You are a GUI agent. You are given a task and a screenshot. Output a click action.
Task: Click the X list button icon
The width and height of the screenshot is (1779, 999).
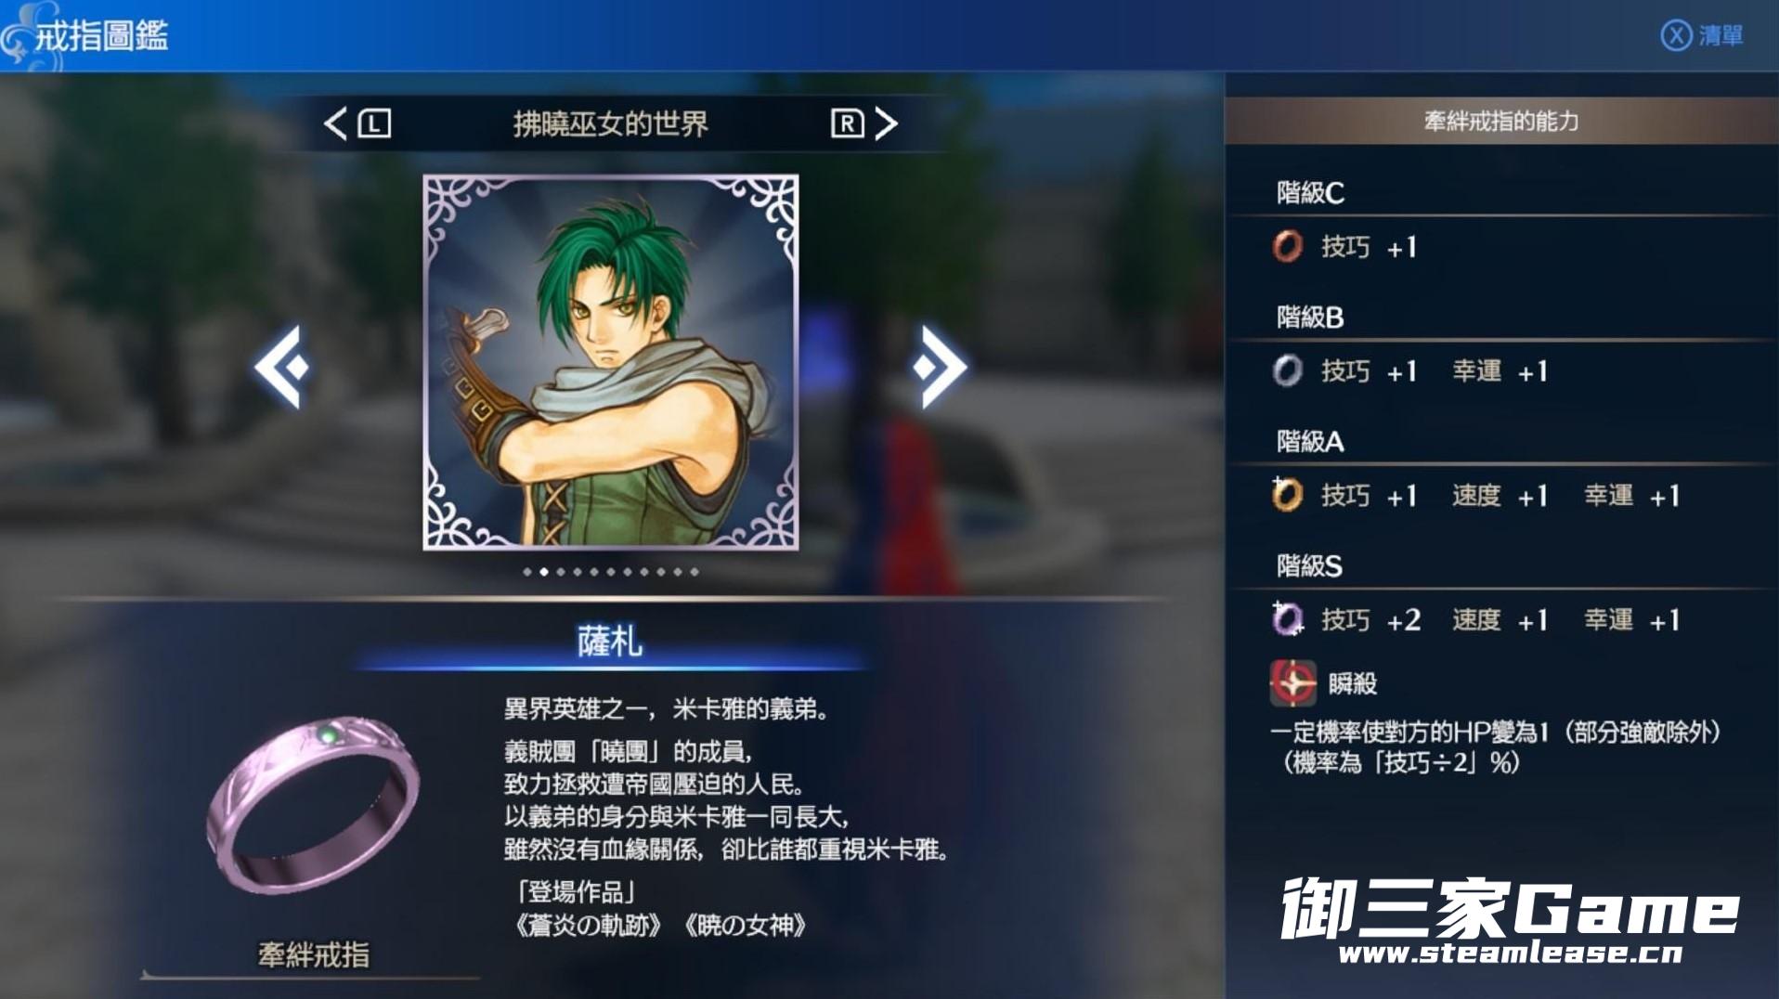(1675, 36)
